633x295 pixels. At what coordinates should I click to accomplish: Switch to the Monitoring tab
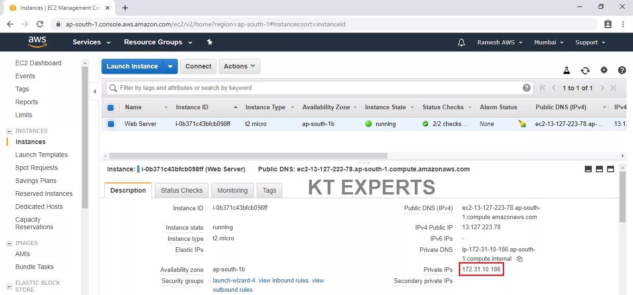pos(233,190)
